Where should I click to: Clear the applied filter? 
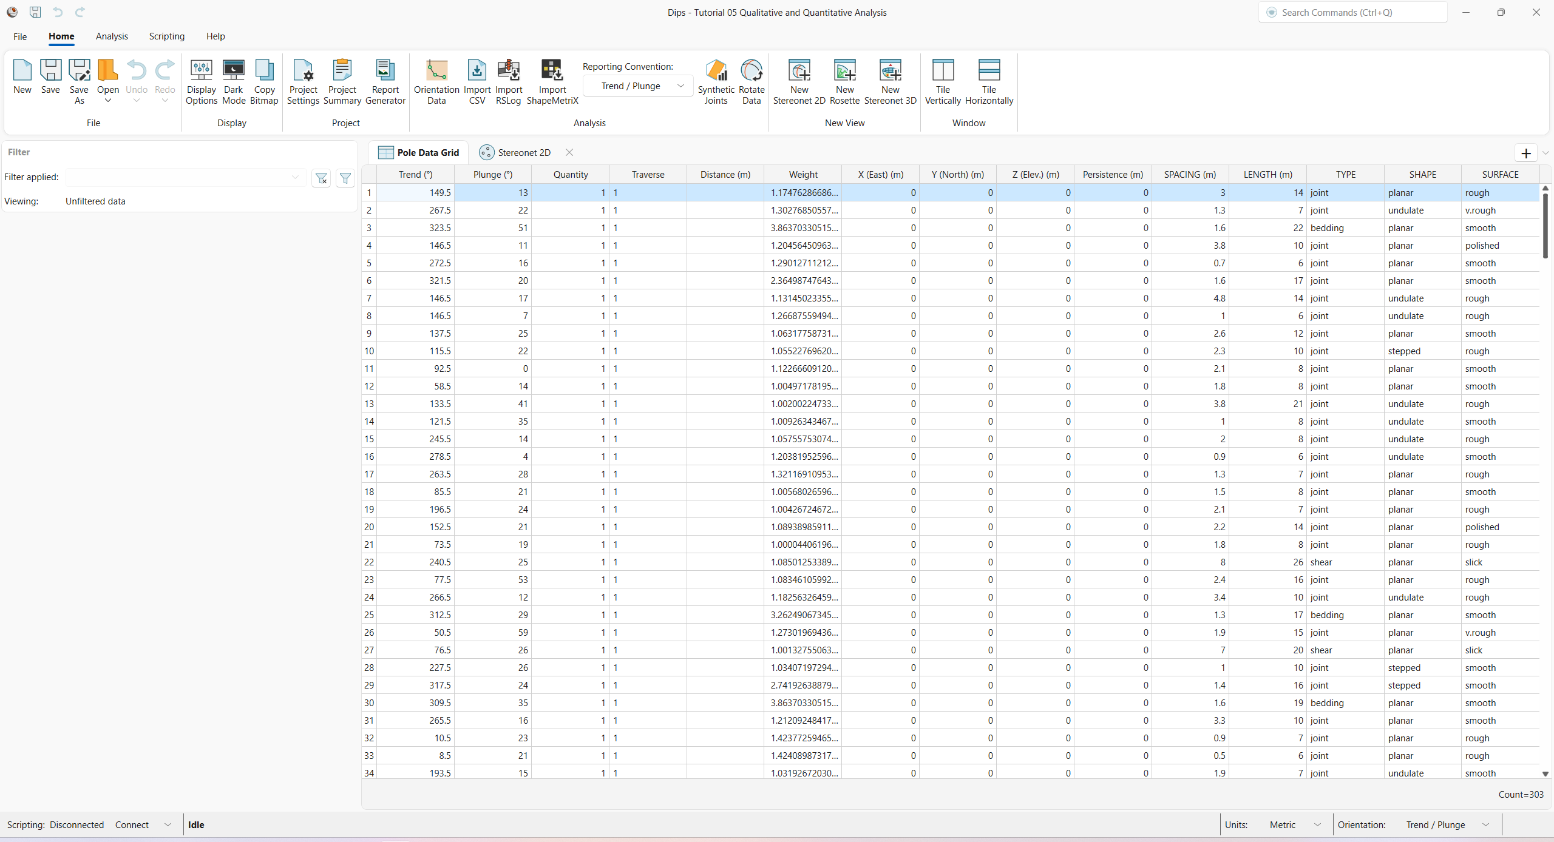tap(321, 178)
